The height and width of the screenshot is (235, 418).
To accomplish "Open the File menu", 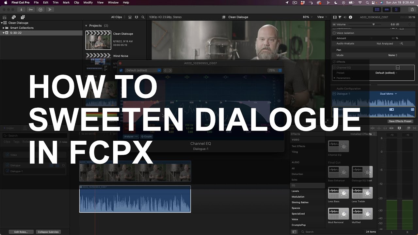I will coord(37,2).
